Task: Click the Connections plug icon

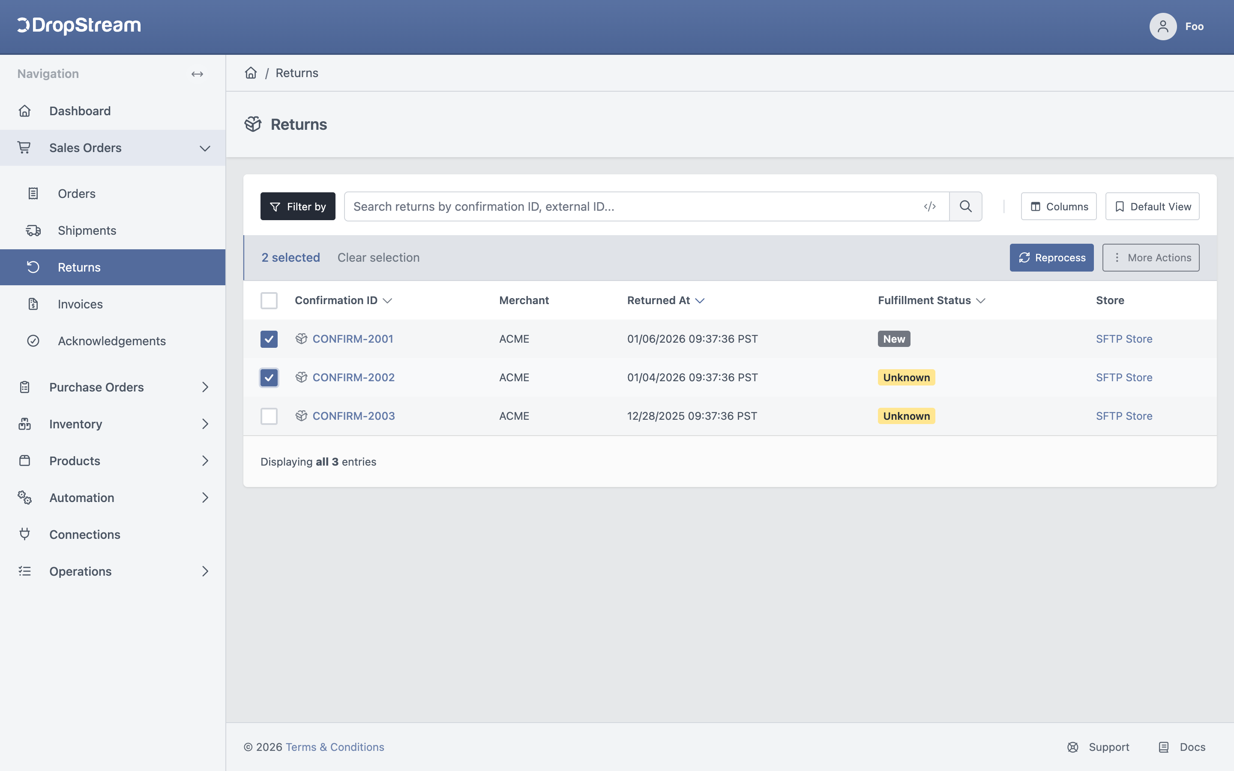Action: (x=24, y=535)
